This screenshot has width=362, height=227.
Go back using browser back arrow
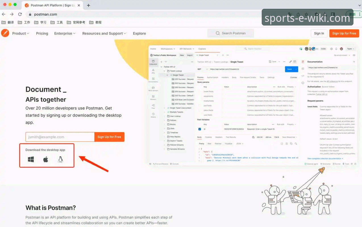click(x=3, y=14)
